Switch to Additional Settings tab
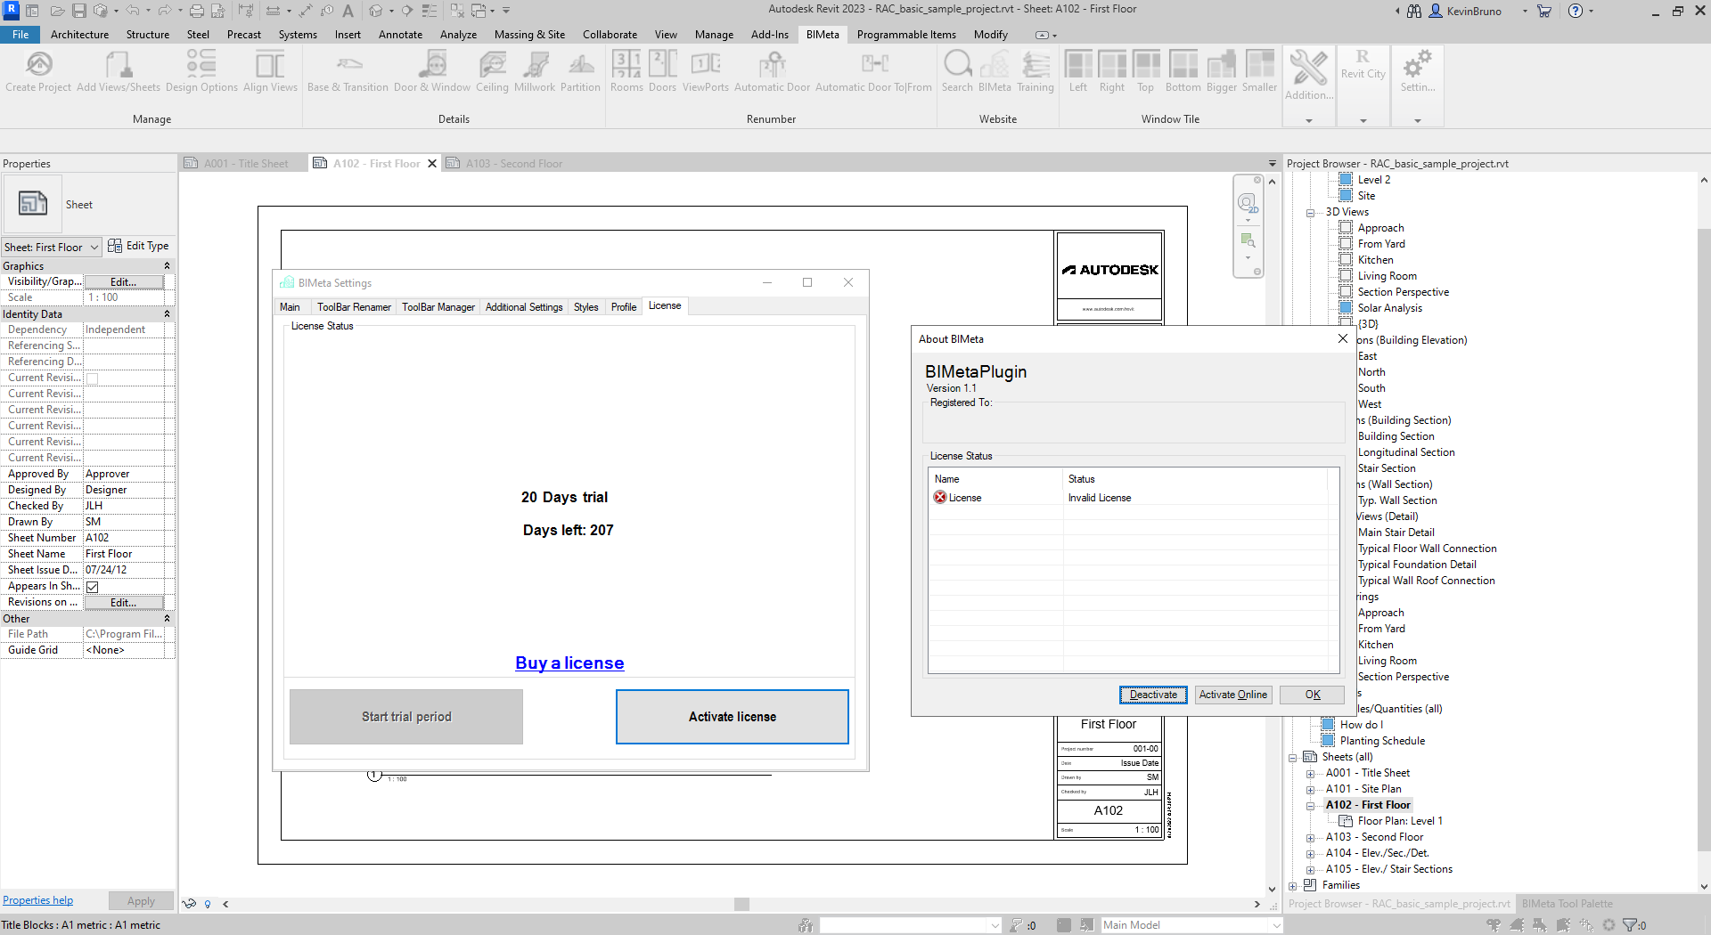1711x935 pixels. click(x=524, y=307)
